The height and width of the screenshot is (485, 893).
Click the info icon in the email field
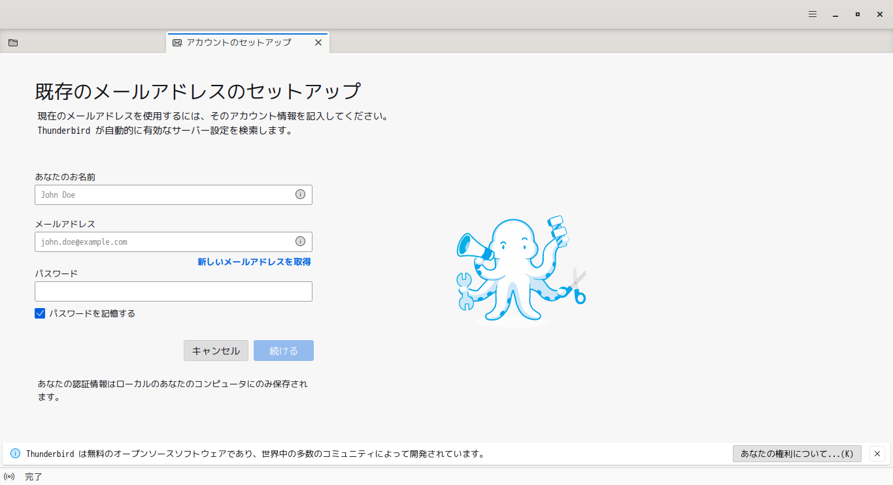[300, 241]
